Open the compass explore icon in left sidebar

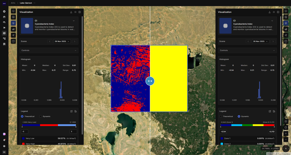click(4, 11)
